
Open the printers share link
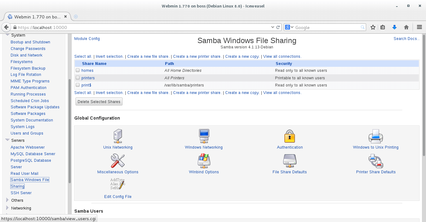point(88,78)
